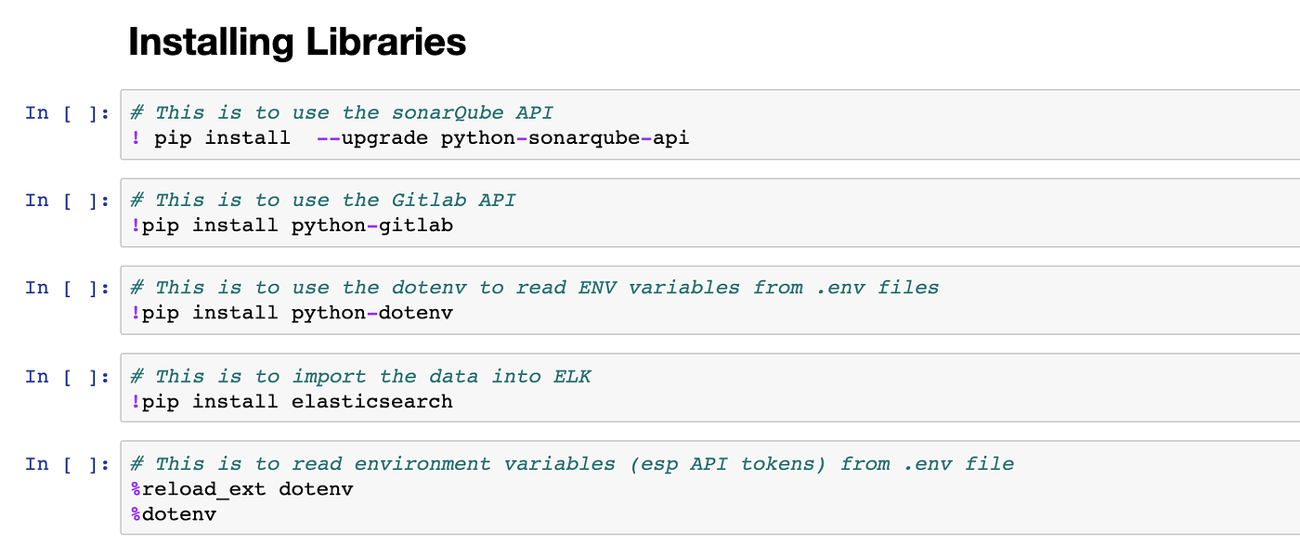
Task: Click the "python-dotenv" package name
Action: [372, 313]
